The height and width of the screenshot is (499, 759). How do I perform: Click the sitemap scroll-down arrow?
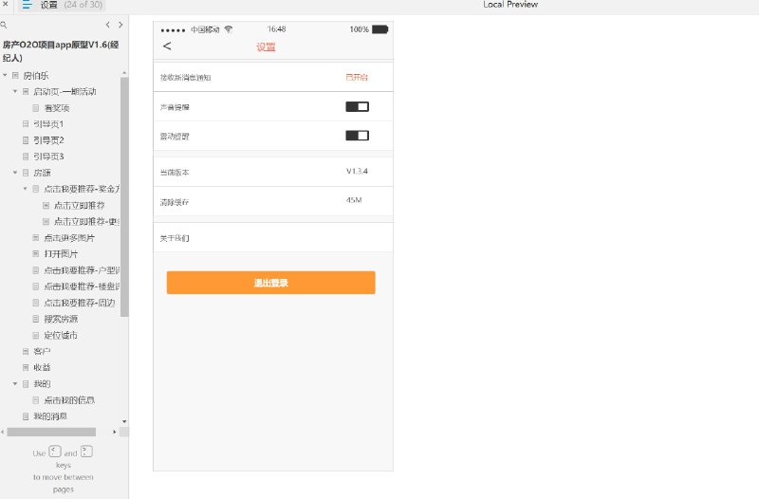pyautogui.click(x=124, y=422)
